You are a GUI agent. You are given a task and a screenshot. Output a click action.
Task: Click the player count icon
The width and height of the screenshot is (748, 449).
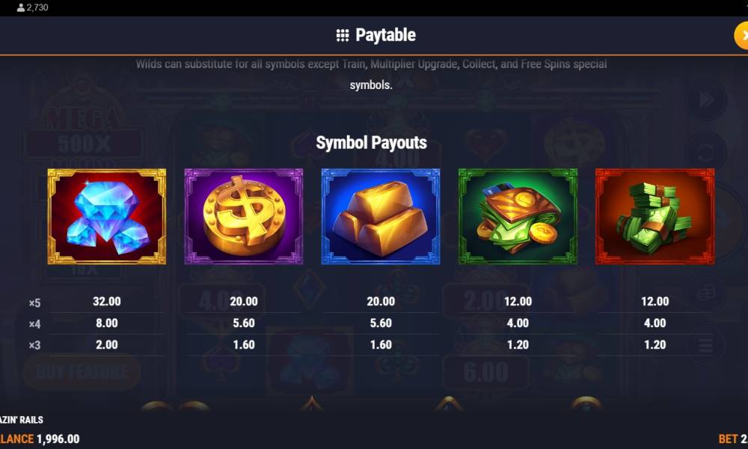(x=20, y=7)
